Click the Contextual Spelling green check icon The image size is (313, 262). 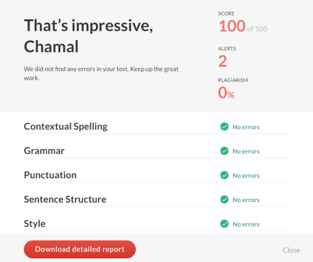(x=224, y=127)
